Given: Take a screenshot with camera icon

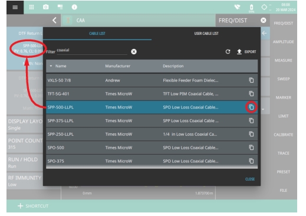Looking at the screenshot, I should point(46,7).
